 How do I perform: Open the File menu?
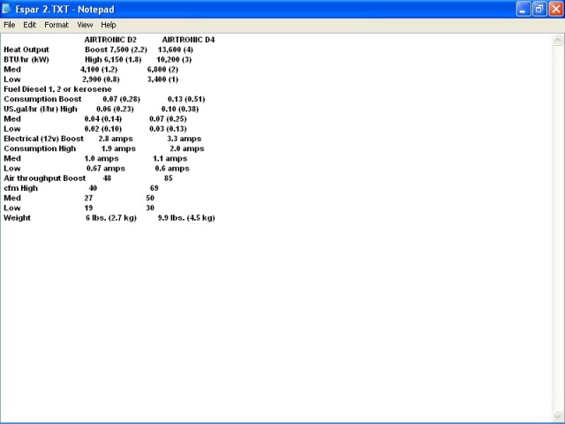click(x=10, y=25)
